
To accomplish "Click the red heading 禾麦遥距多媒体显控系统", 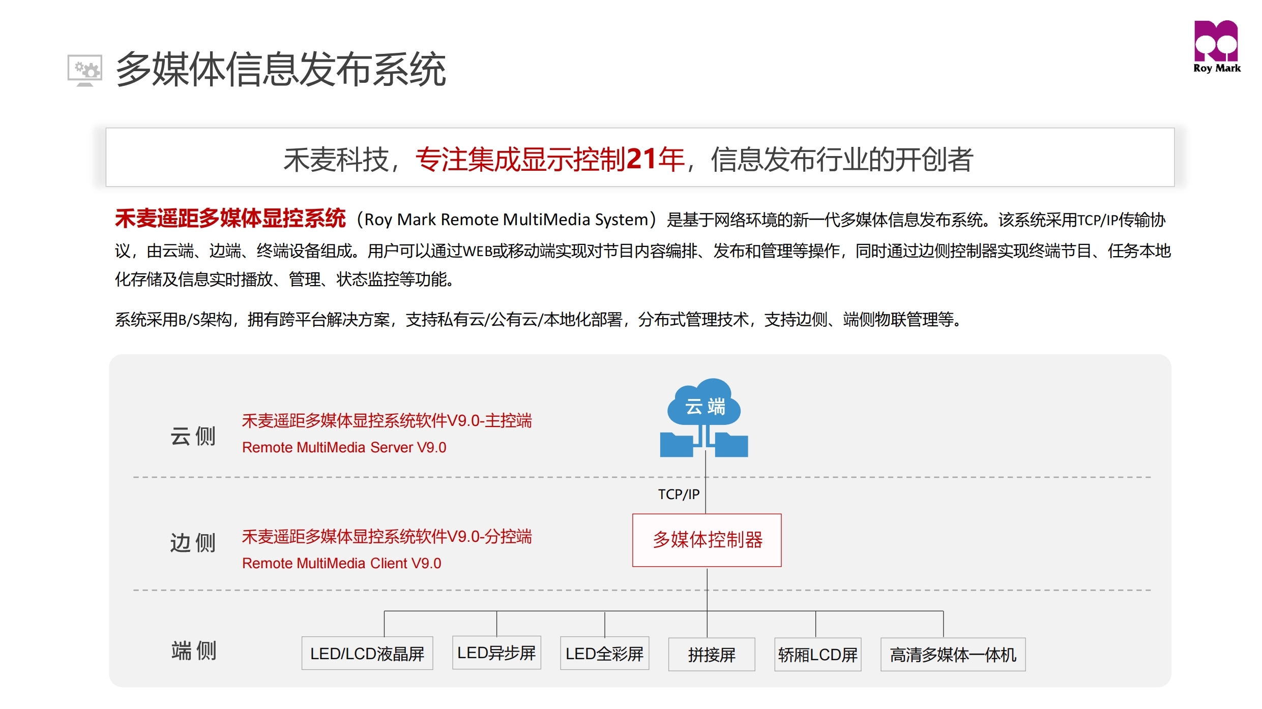I will [230, 219].
